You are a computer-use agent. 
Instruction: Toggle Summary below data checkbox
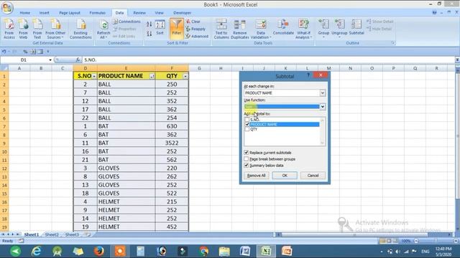[246, 166]
